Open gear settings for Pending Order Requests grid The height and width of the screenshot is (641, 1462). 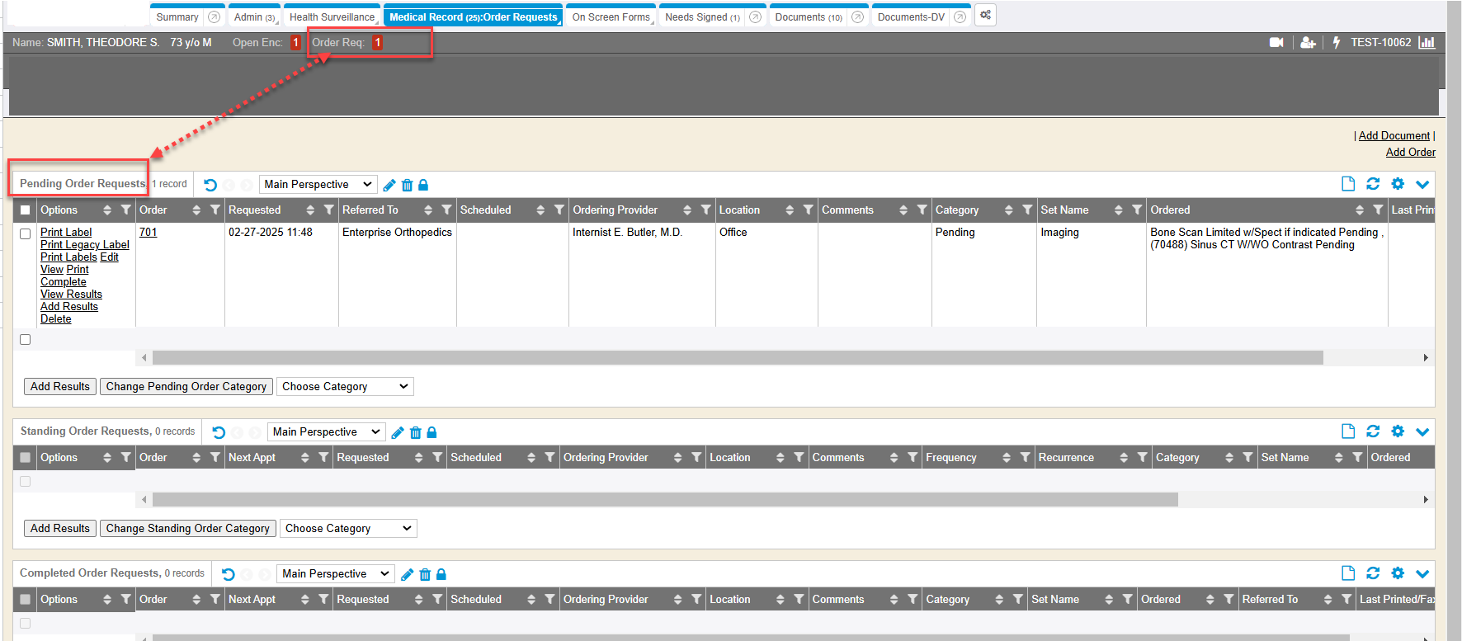click(x=1398, y=184)
